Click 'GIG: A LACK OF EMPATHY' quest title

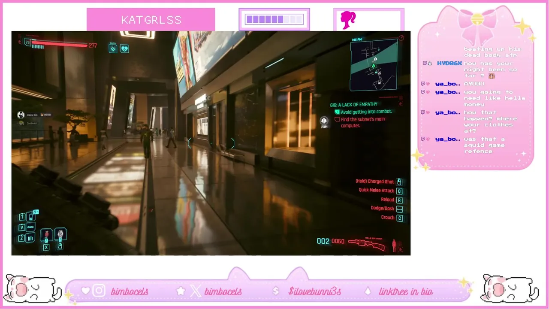(354, 104)
